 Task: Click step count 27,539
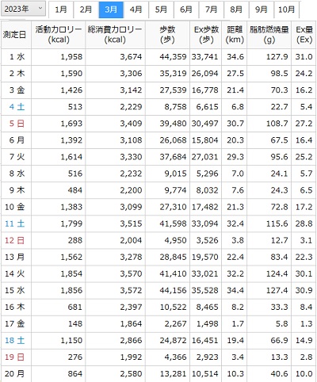[x=173, y=90]
